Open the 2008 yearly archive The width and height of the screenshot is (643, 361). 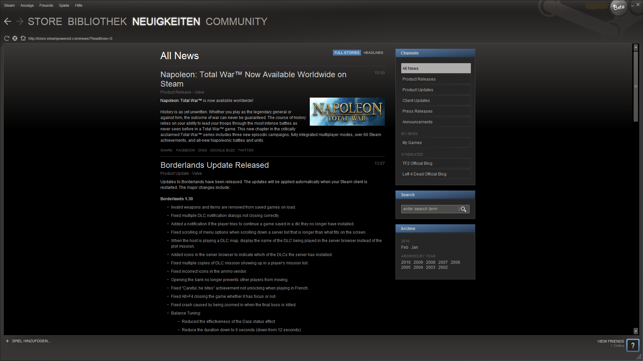click(431, 262)
